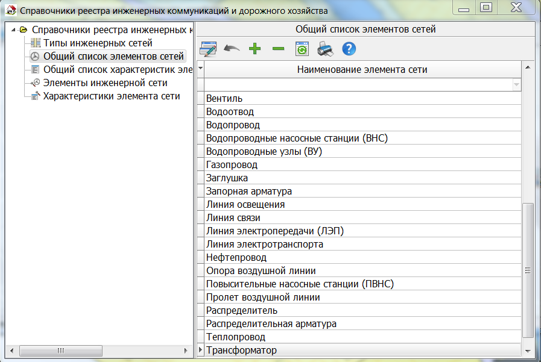Click the undo arrow icon
This screenshot has height=362, width=541.
[231, 49]
